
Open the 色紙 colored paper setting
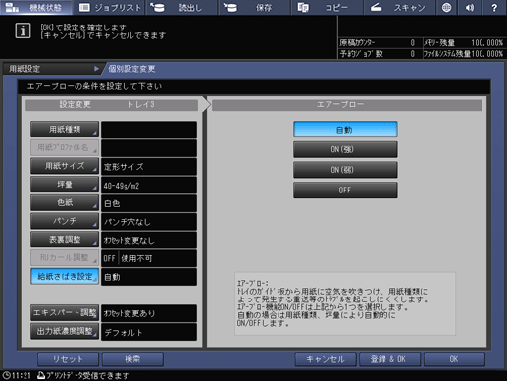[x=65, y=202]
